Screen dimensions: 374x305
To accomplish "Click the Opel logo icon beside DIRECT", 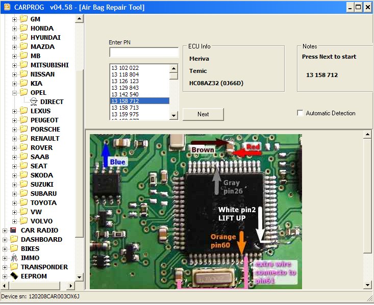I will click(x=34, y=101).
